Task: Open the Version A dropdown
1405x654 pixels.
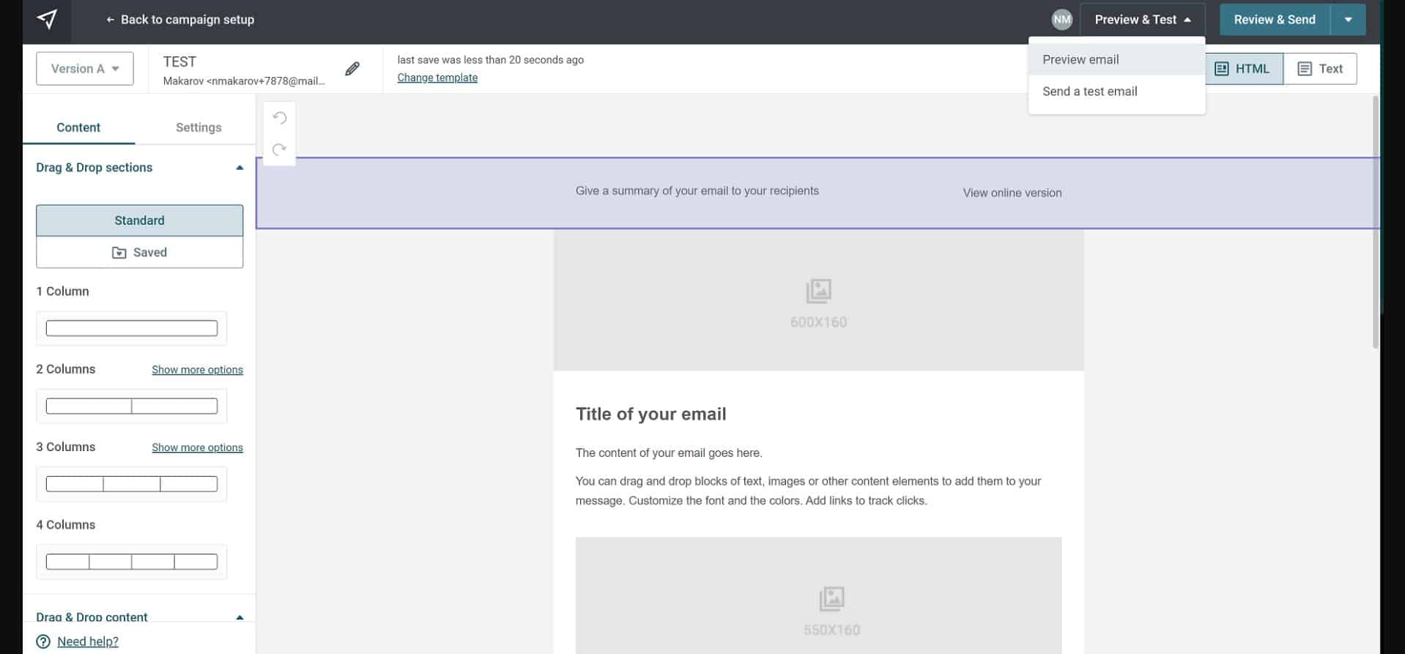Action: tap(85, 69)
